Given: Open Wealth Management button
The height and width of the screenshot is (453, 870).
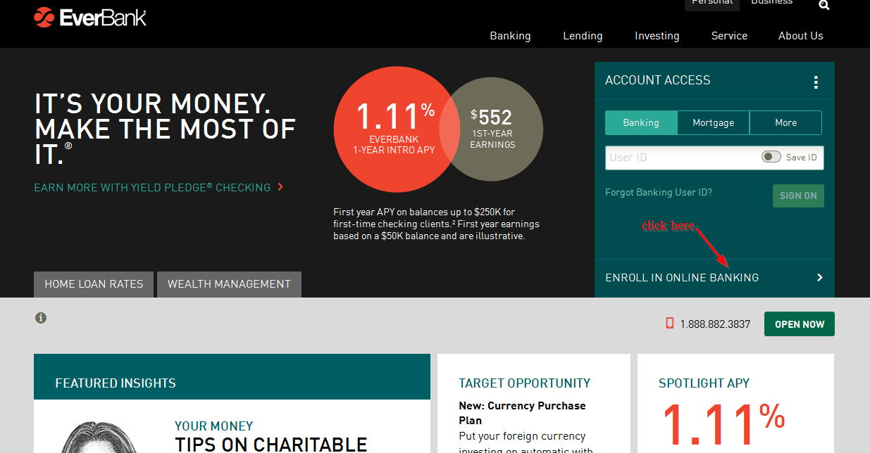Looking at the screenshot, I should click(229, 284).
